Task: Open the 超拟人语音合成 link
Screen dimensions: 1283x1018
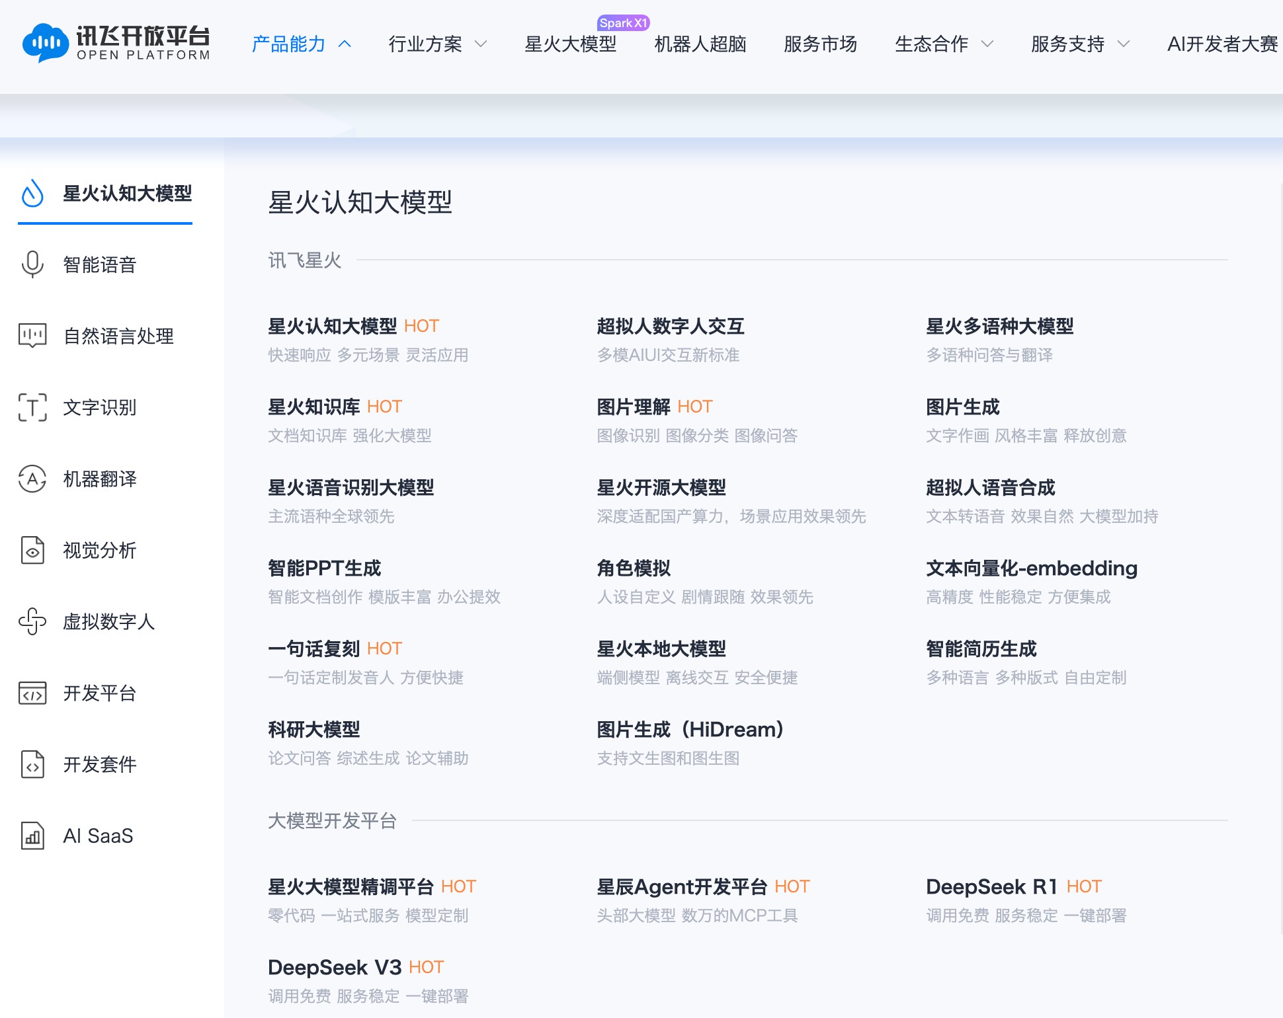Action: (991, 487)
